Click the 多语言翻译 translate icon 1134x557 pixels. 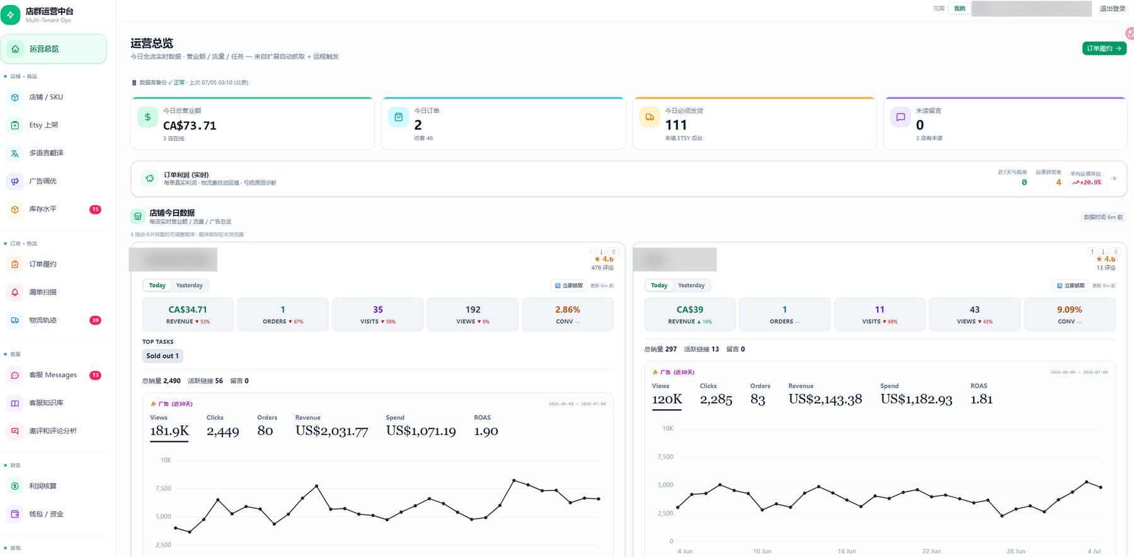tap(15, 154)
